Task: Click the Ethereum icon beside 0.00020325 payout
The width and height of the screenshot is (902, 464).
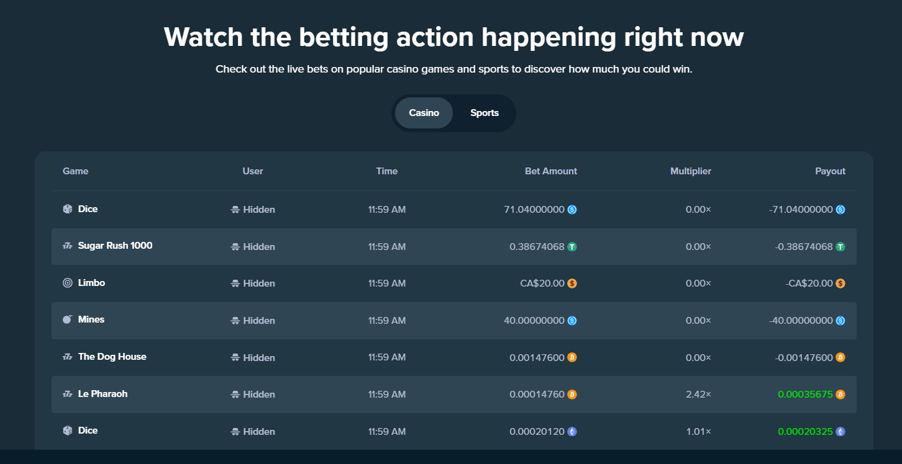Action: 840,432
